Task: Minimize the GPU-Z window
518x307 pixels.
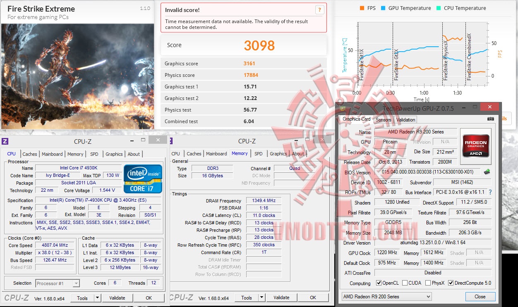Action: pos(464,107)
